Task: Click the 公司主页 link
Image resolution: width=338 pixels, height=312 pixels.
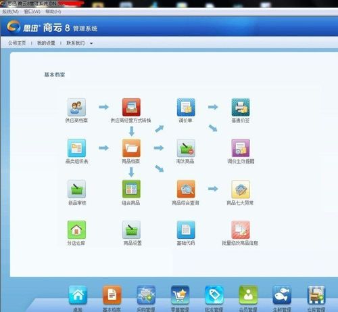Action: (17, 43)
